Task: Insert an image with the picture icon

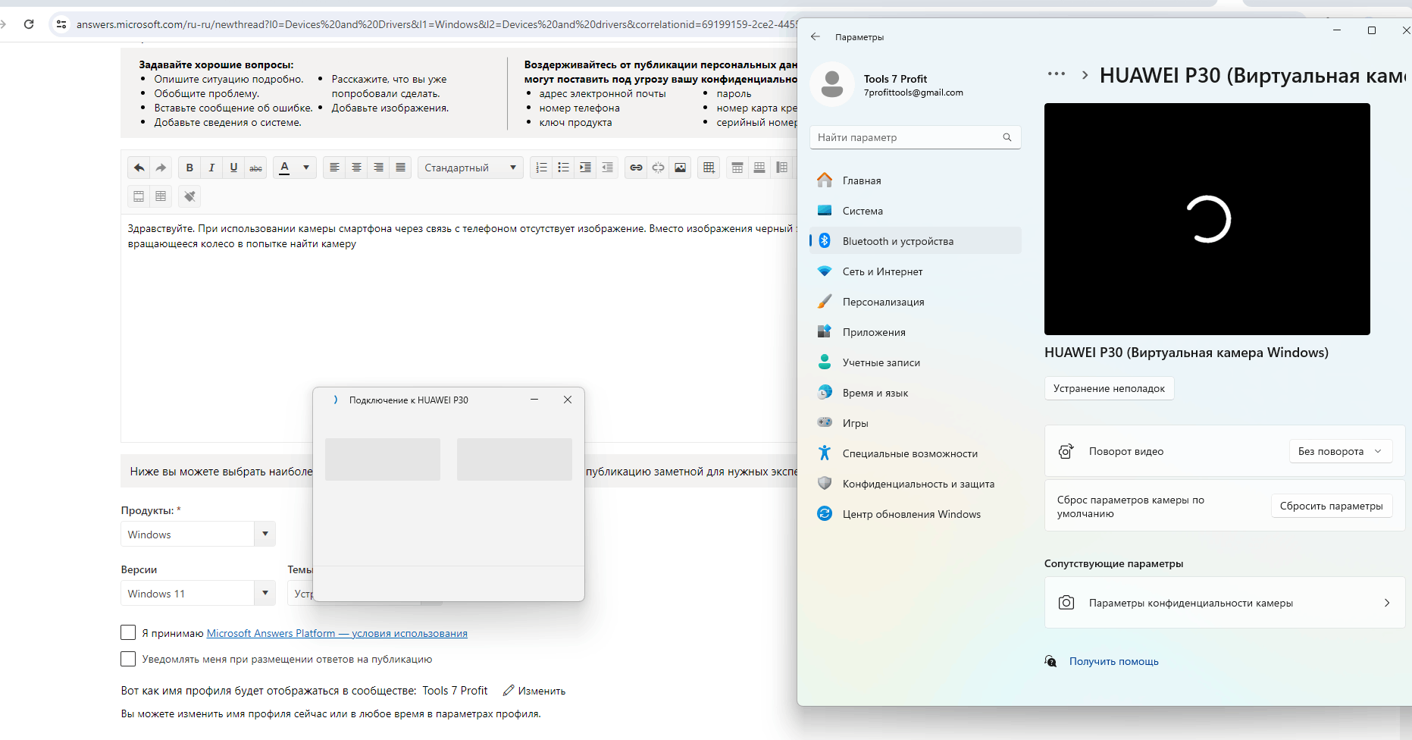Action: 681,168
